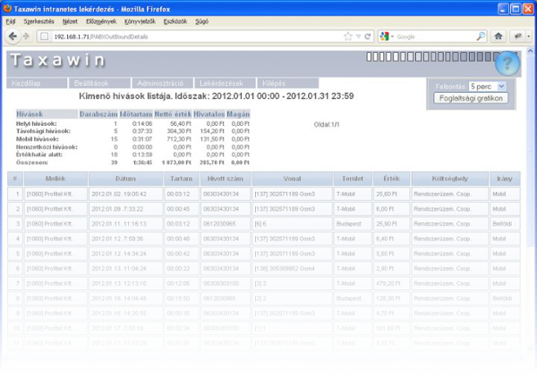
Task: Click the Home icon in the toolbar
Action: 499,37
